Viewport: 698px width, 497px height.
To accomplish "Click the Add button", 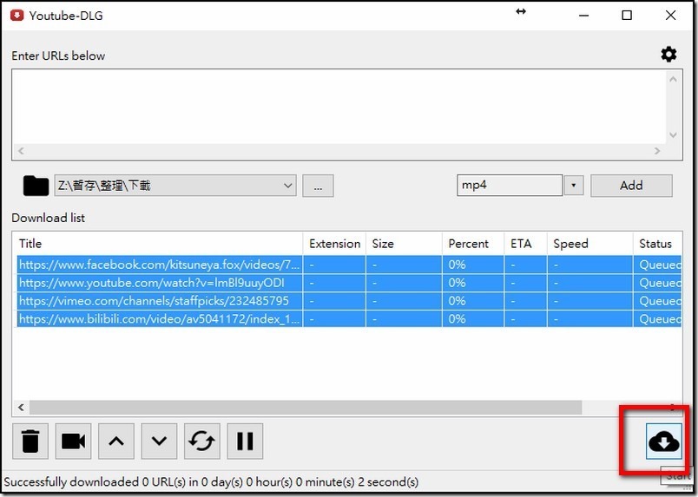I will tap(631, 185).
